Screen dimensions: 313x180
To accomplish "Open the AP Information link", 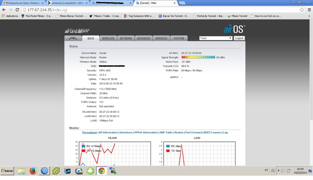I will point(108,132).
